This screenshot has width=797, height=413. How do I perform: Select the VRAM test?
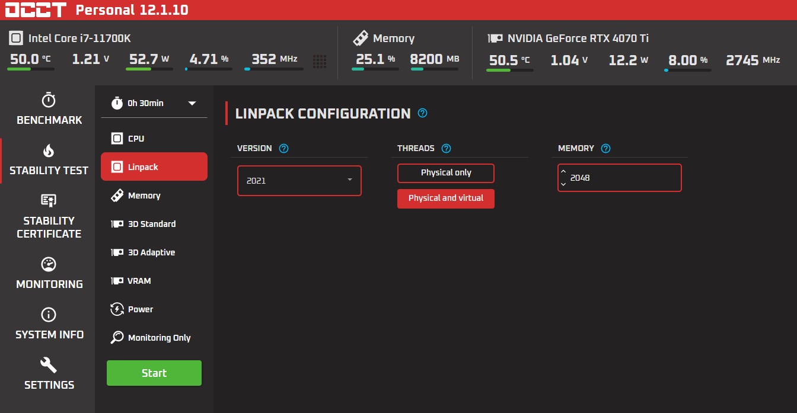(x=139, y=281)
